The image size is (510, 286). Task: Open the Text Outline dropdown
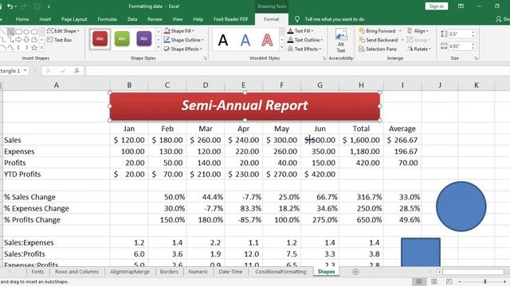[x=305, y=40]
